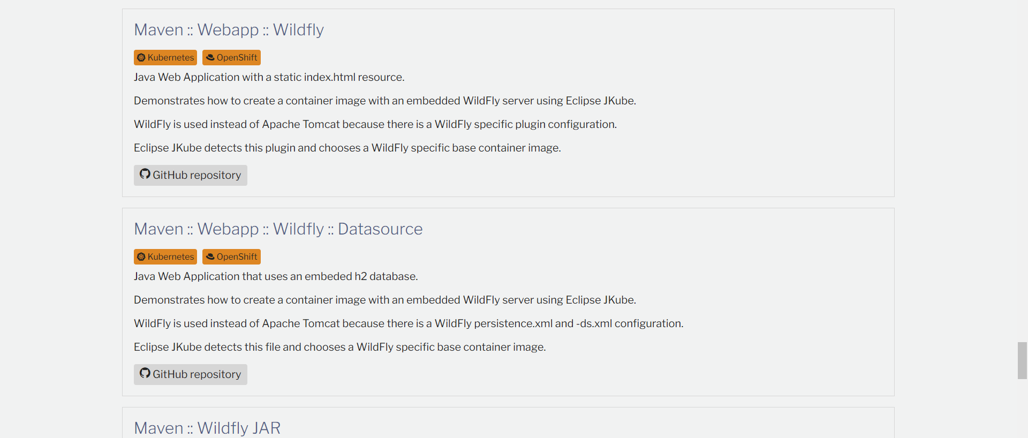Open the Maven :: Webapp :: Wildfly title
Image resolution: width=1028 pixels, height=438 pixels.
pos(229,30)
